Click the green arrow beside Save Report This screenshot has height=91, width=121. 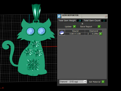coord(99,27)
